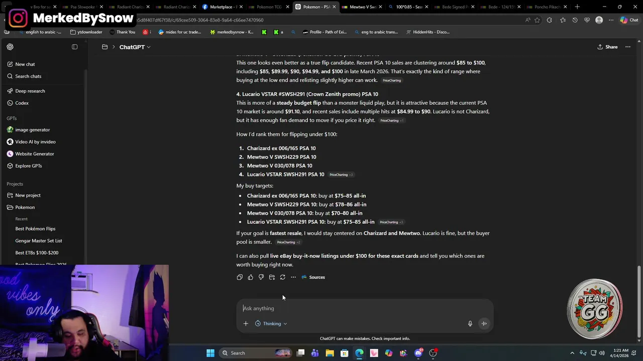Toggle the sidebar collapse icon
This screenshot has width=643, height=361.
(74, 47)
